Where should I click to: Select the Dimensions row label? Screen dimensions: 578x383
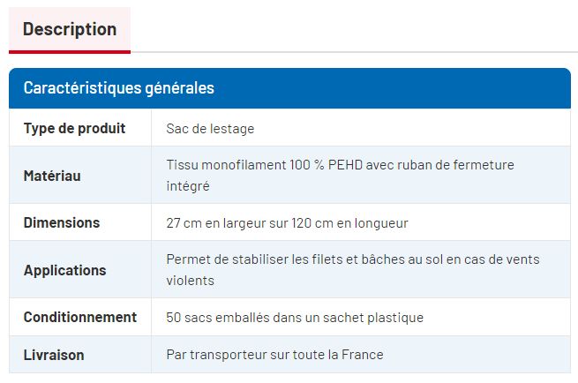(62, 222)
